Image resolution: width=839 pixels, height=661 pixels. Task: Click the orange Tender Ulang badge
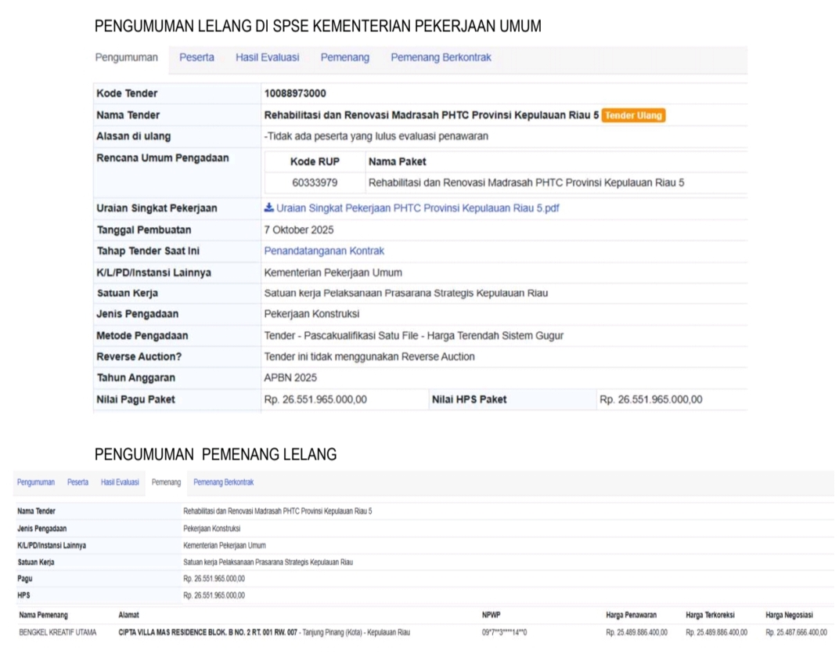click(634, 115)
